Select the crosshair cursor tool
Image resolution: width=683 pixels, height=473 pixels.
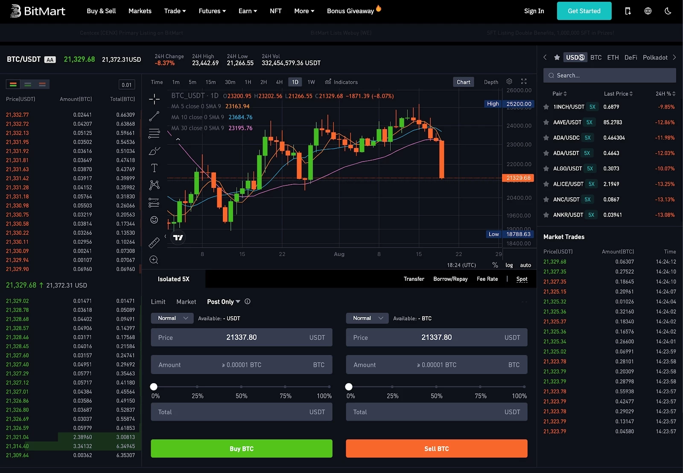154,99
